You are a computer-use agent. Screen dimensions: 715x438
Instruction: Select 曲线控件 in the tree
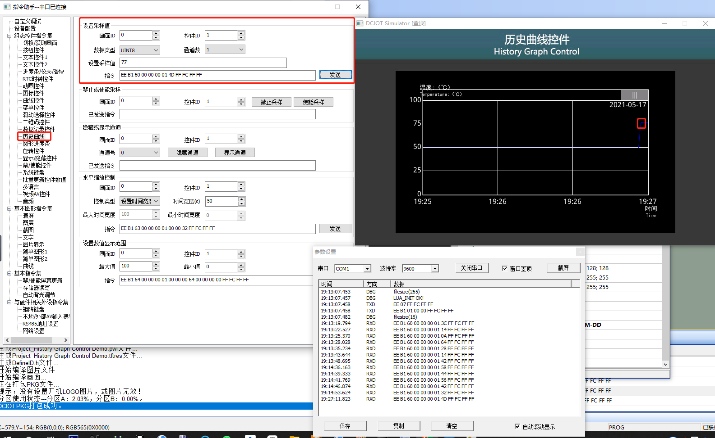pyautogui.click(x=34, y=100)
